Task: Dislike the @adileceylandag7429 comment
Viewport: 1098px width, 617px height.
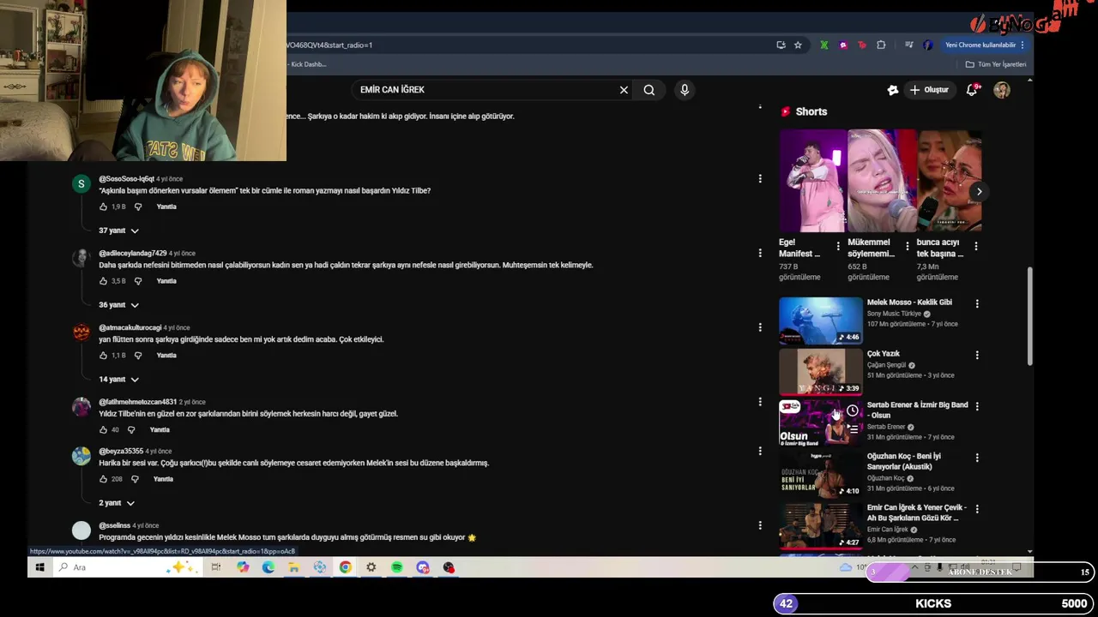Action: point(138,281)
